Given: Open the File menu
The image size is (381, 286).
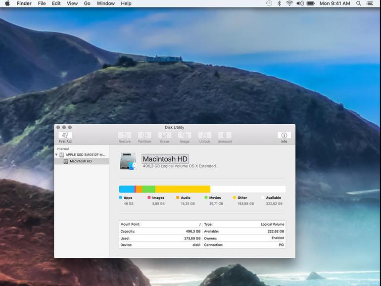Looking at the screenshot, I should (x=42, y=3).
